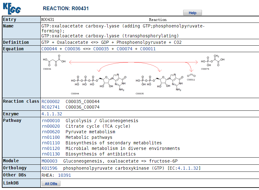The height and width of the screenshot is (190, 259).
Task: Click the 'GTP:oxaloacetate carboxy-lyase (transphosphorylating)' name
Action: 110,36
